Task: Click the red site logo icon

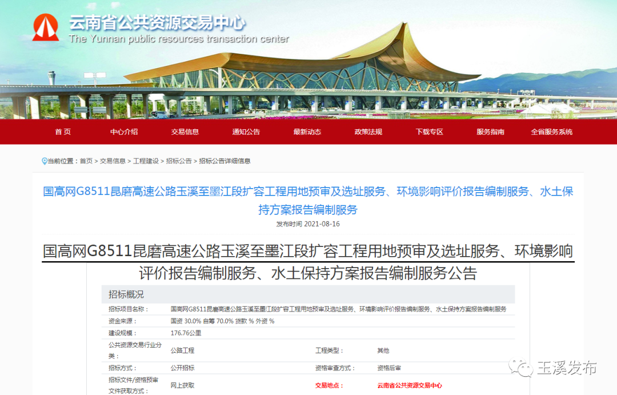Action: point(46,27)
